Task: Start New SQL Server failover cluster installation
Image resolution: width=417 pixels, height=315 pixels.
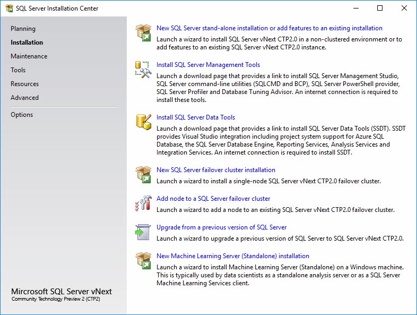Action: (216, 170)
